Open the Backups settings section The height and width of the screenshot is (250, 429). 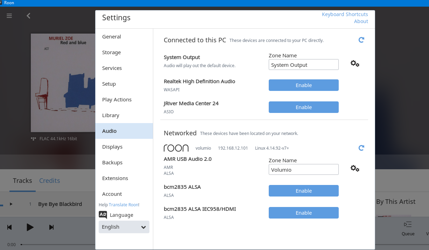tap(124, 163)
